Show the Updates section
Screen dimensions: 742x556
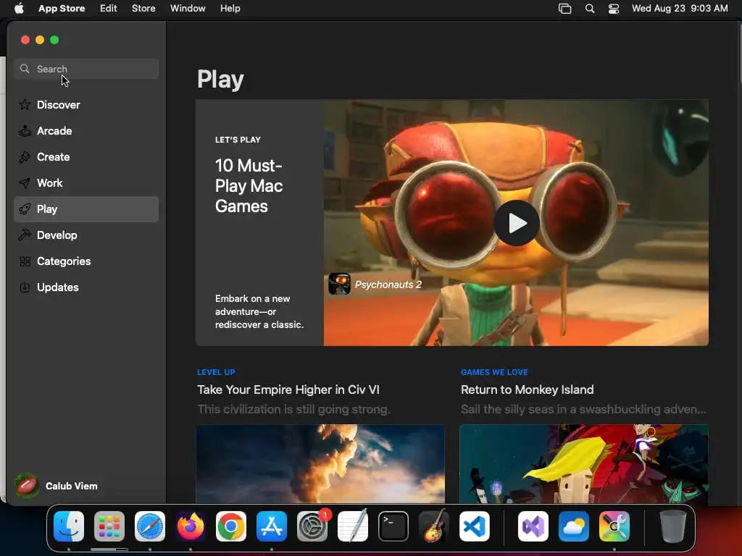tap(86, 287)
